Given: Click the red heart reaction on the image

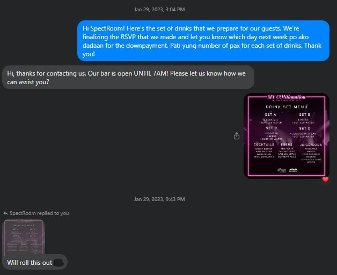Looking at the screenshot, I should coord(325,180).
